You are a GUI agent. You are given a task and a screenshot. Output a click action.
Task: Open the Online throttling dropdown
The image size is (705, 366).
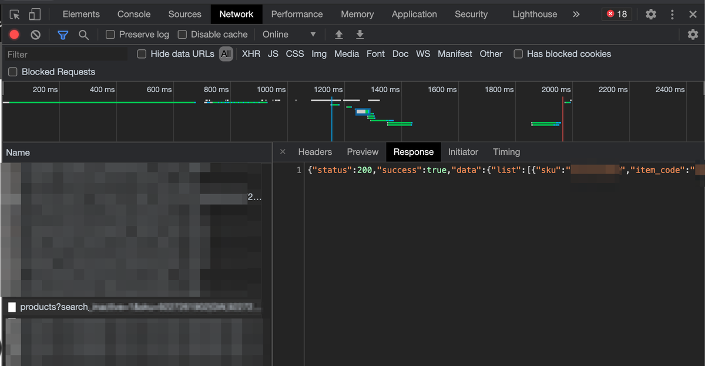[x=290, y=35]
